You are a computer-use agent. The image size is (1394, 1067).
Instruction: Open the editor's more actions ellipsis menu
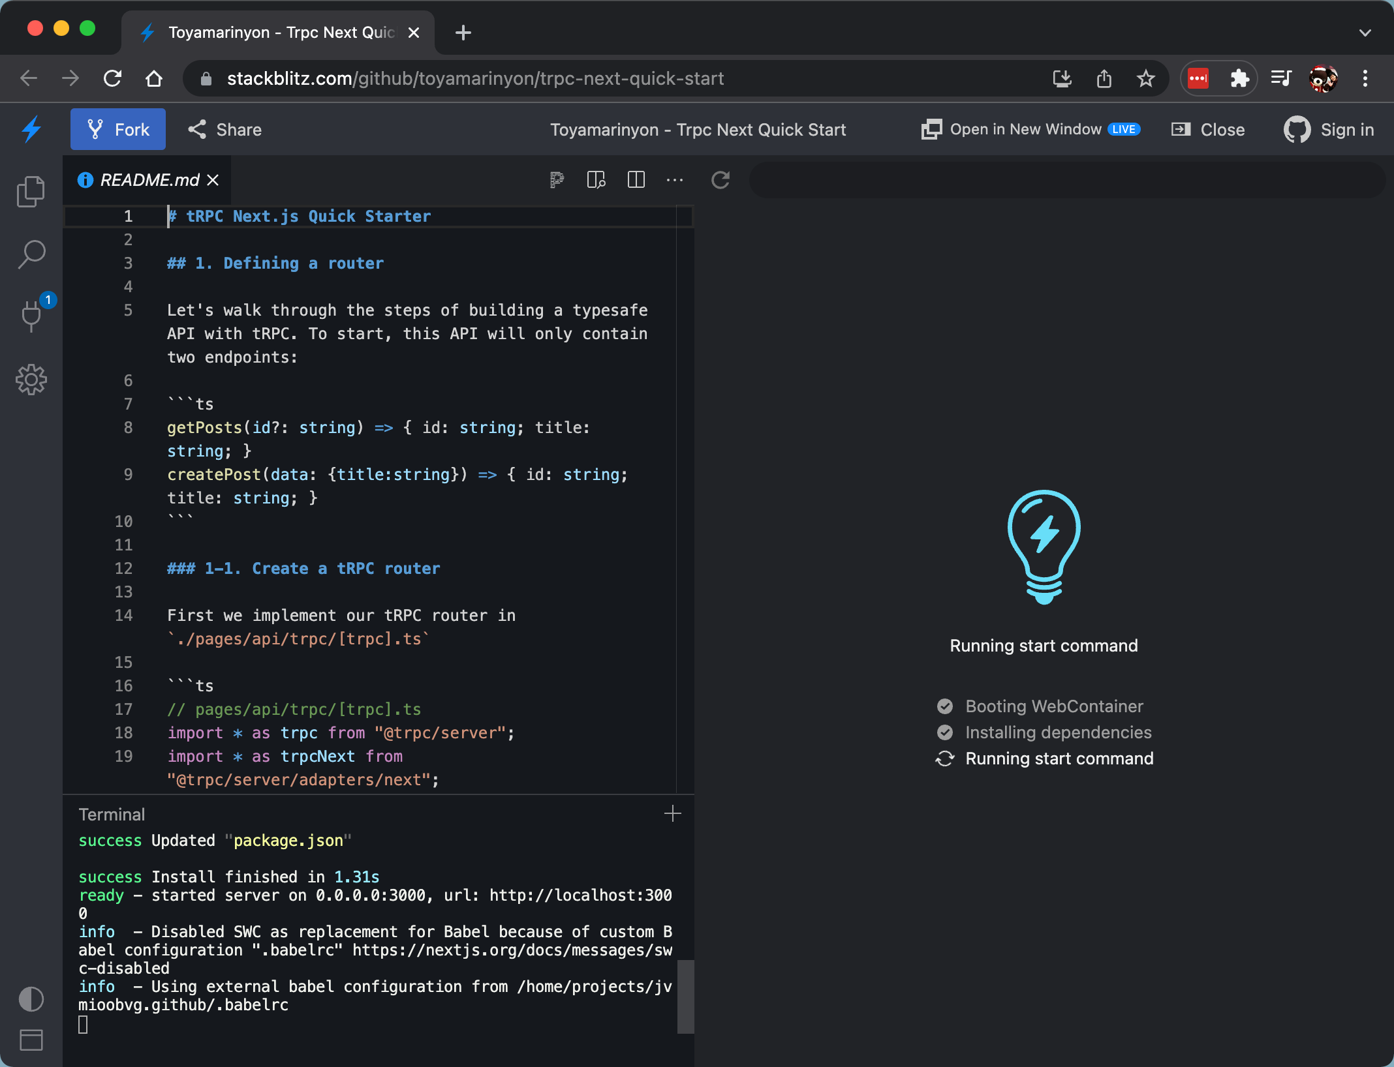click(x=675, y=180)
